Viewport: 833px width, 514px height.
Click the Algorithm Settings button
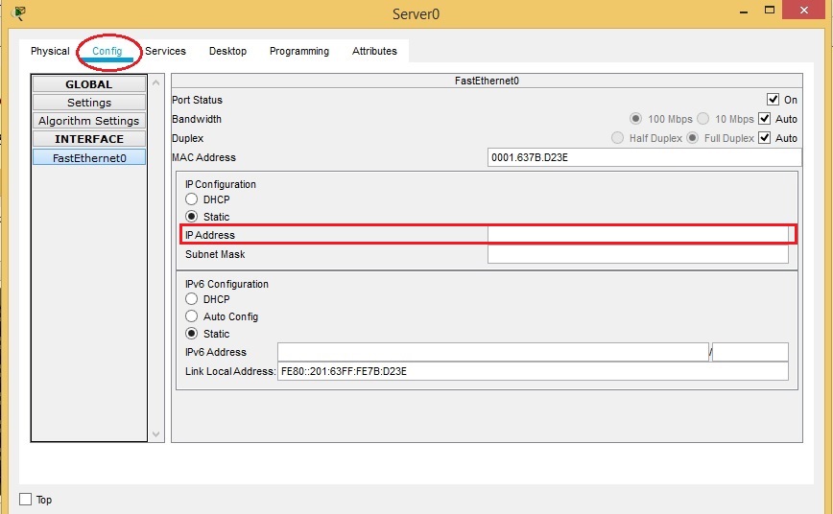click(89, 121)
